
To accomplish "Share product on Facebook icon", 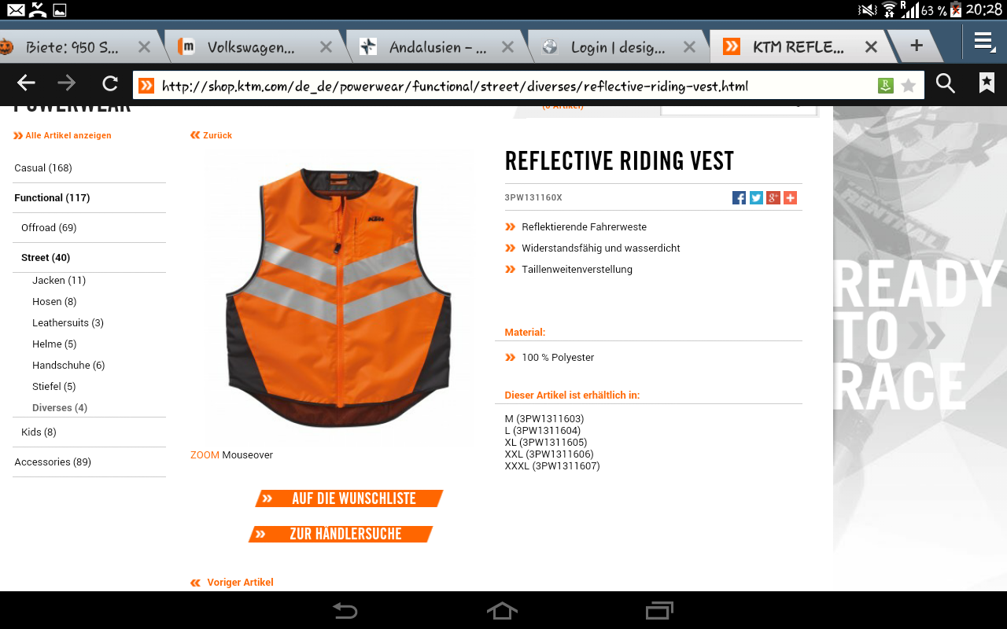I will tap(739, 198).
